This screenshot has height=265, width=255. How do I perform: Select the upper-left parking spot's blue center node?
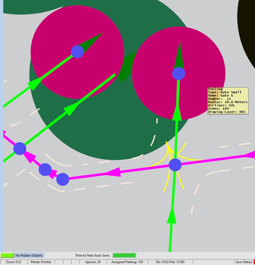click(x=77, y=52)
